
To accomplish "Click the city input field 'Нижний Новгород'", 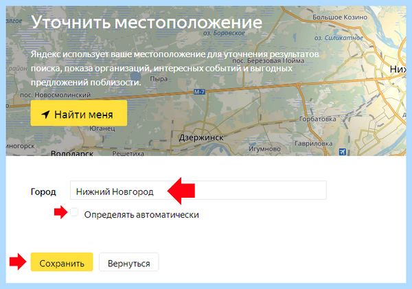I will click(198, 190).
